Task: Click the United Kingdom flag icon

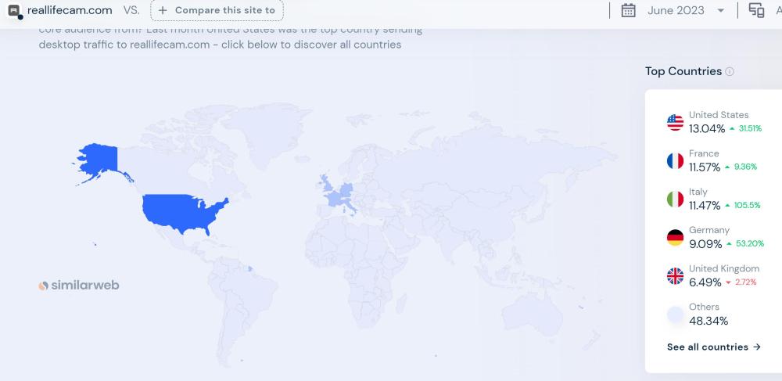Action: [675, 276]
